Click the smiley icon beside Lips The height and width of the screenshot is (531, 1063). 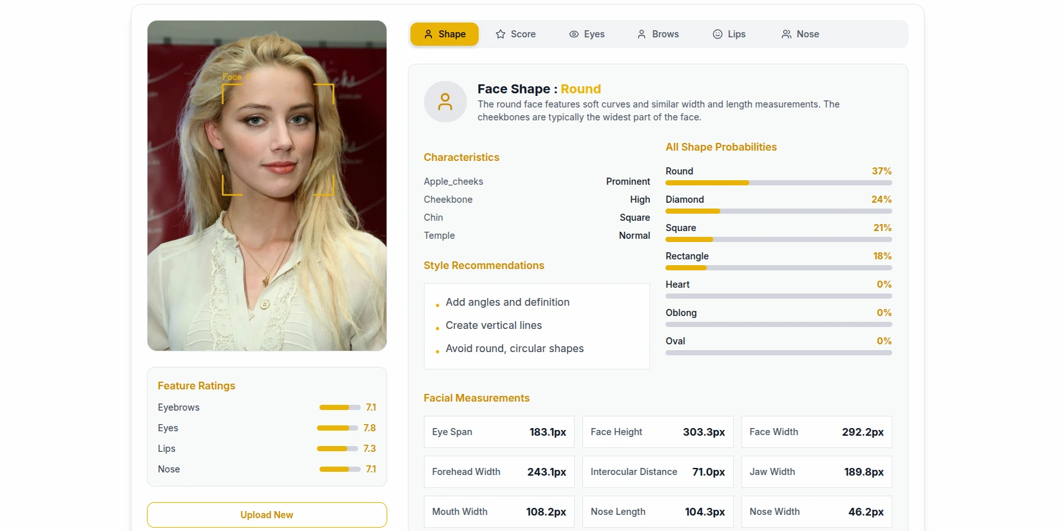(x=717, y=34)
